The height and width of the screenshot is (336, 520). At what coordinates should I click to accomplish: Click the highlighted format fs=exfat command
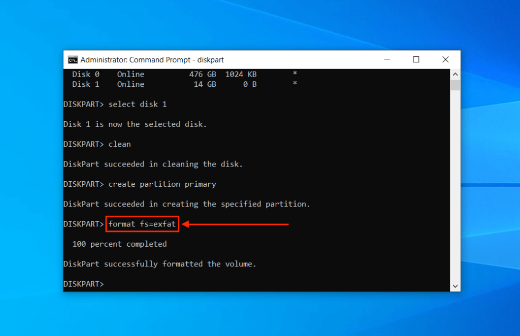point(142,224)
